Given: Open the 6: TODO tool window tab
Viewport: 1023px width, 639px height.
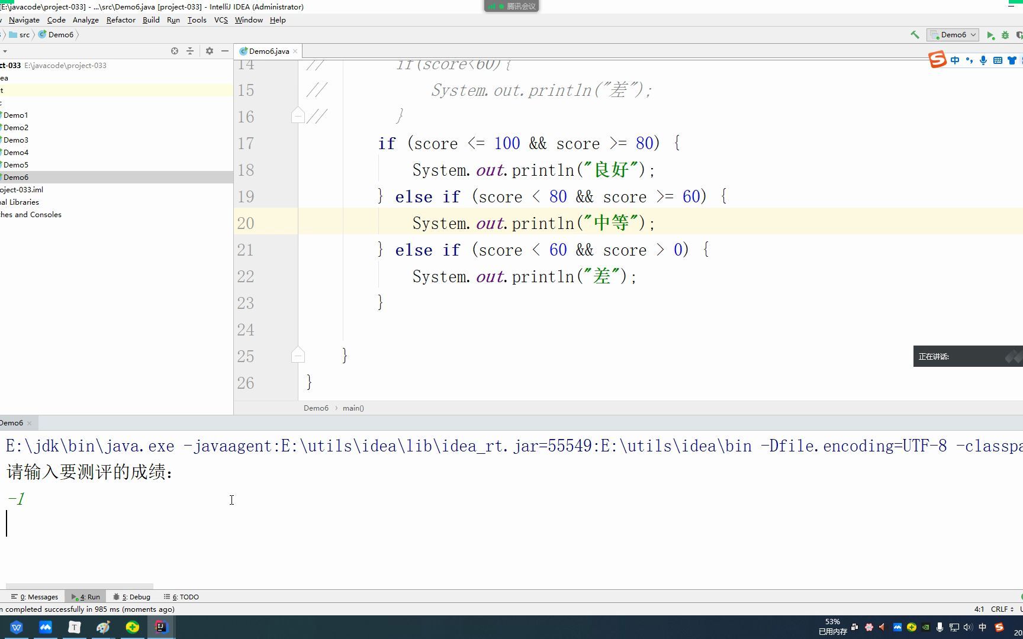Looking at the screenshot, I should pyautogui.click(x=182, y=597).
